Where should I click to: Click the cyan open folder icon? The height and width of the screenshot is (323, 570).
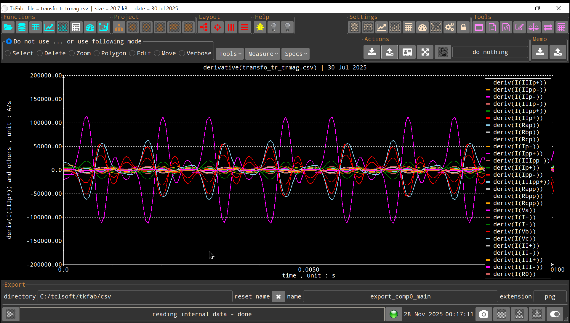pos(8,27)
